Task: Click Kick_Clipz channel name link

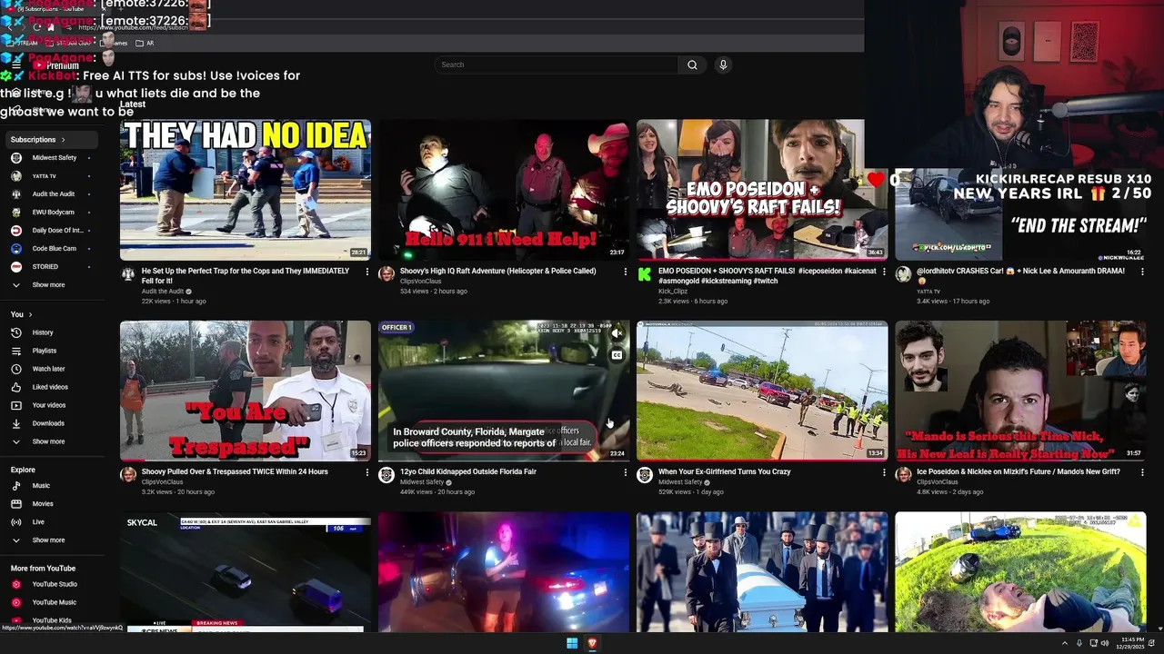Action: pos(671,292)
